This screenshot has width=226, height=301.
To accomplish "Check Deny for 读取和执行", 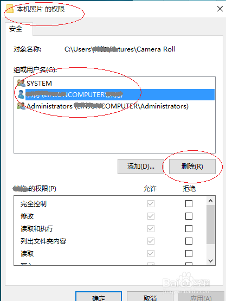I will (189, 229).
